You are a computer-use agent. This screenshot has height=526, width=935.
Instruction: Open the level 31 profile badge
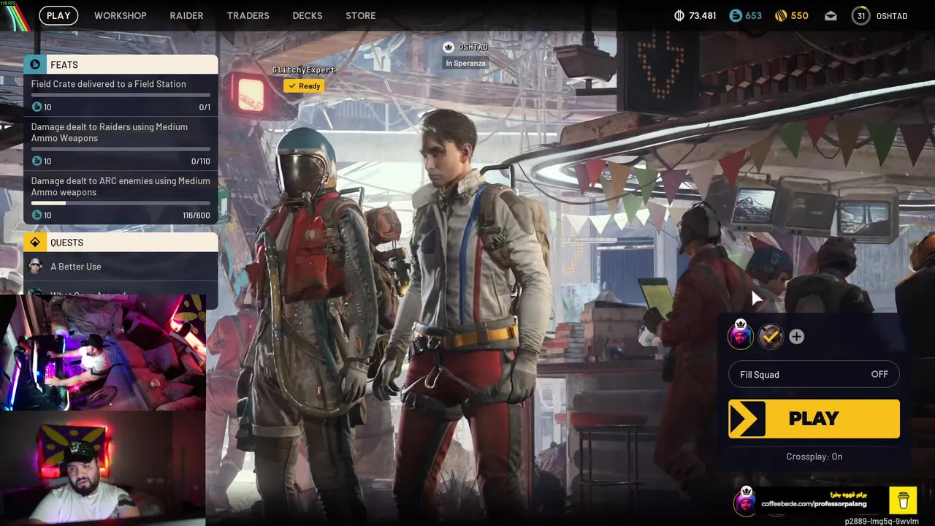pos(861,15)
